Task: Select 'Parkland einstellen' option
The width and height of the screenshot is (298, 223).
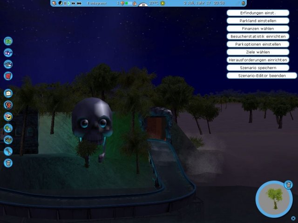Action: click(x=257, y=21)
